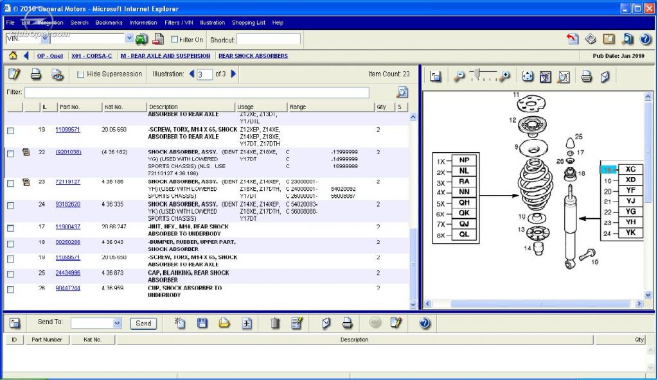Open a shopping list via folder icon
This screenshot has height=380, width=658.
click(x=224, y=322)
